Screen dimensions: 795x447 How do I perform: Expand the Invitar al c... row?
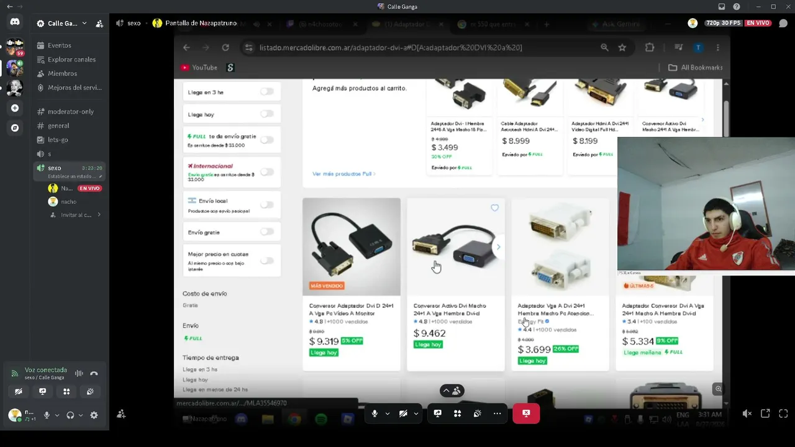point(77,215)
